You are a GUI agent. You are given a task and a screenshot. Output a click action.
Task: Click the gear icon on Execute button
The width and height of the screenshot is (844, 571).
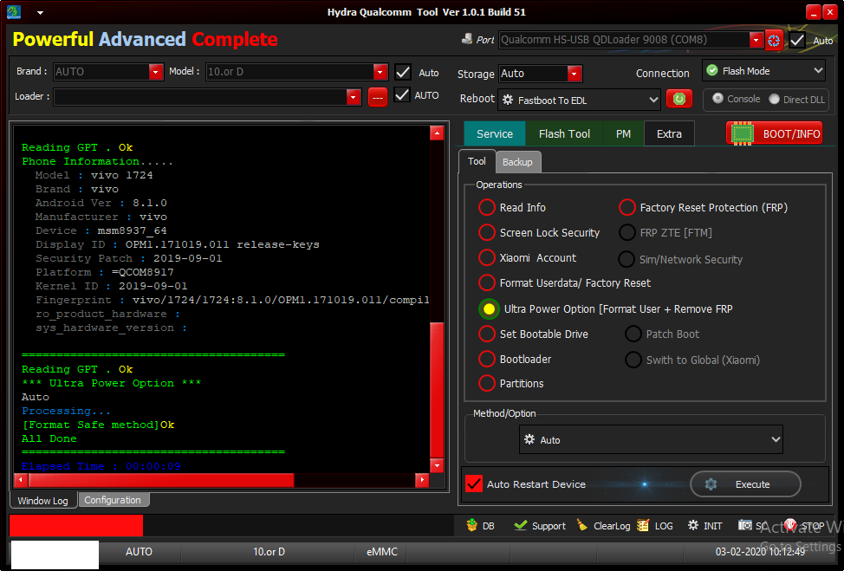pyautogui.click(x=711, y=484)
